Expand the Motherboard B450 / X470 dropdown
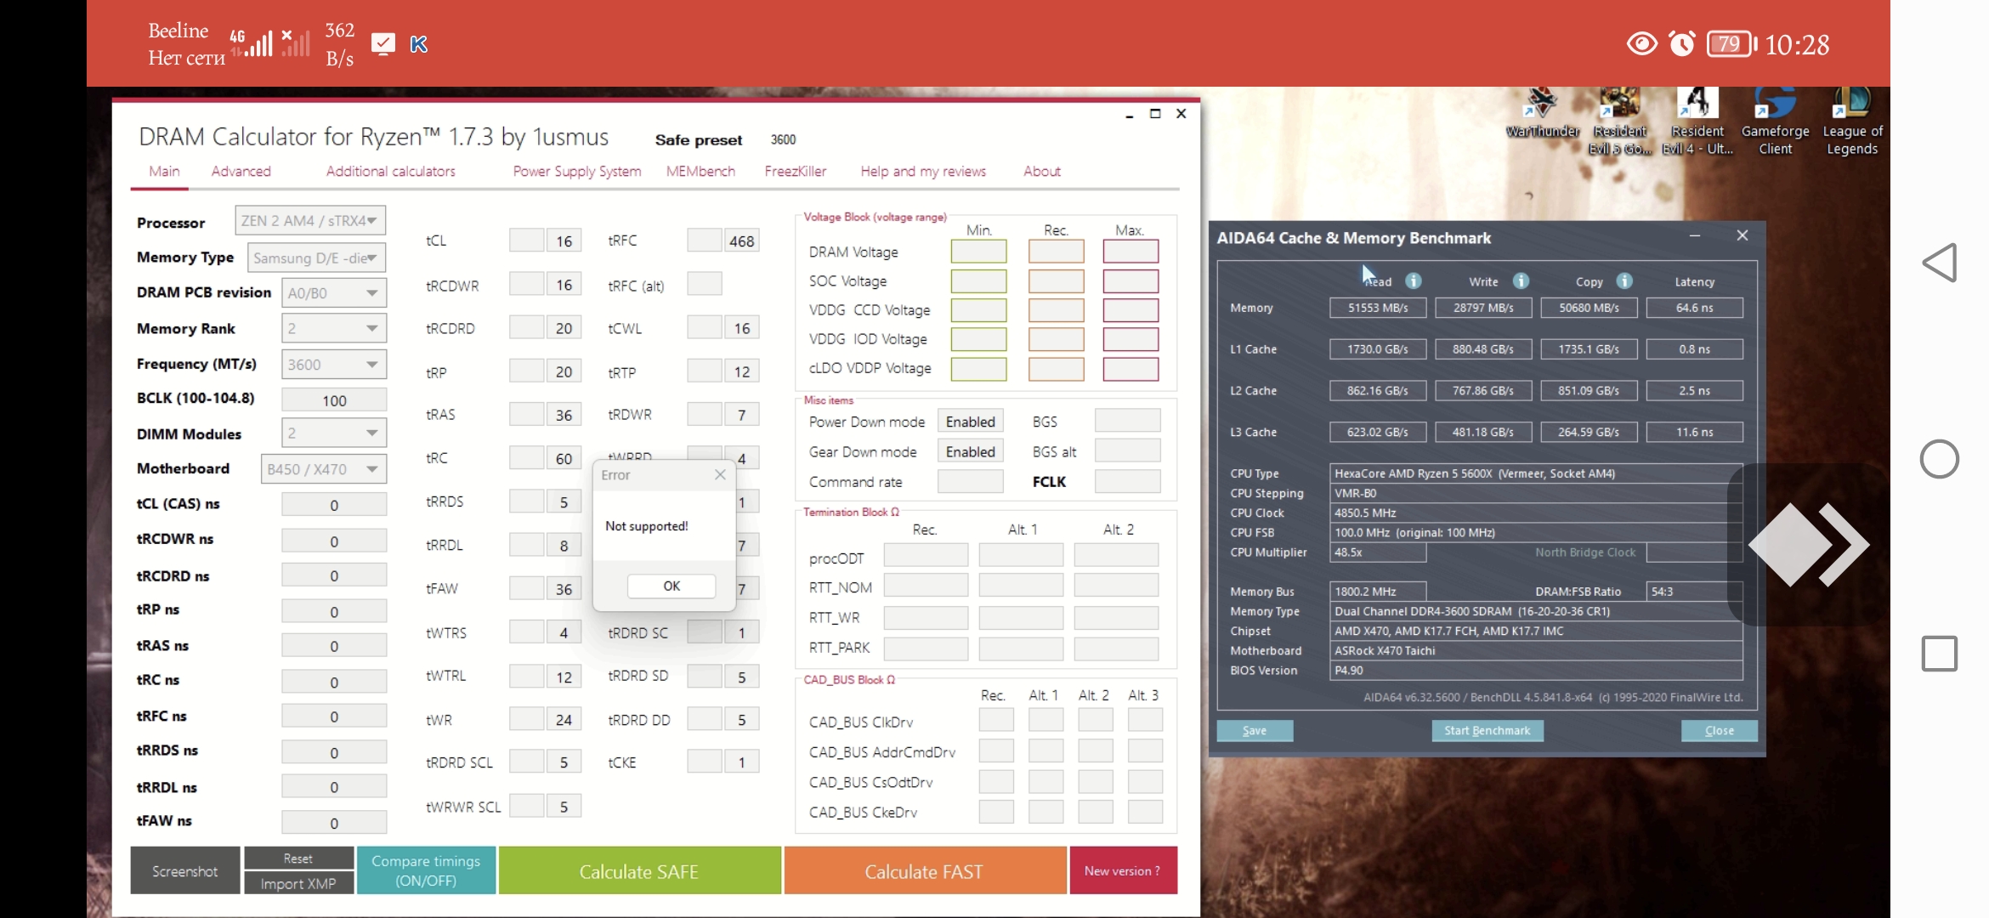The height and width of the screenshot is (918, 1989). 323,469
